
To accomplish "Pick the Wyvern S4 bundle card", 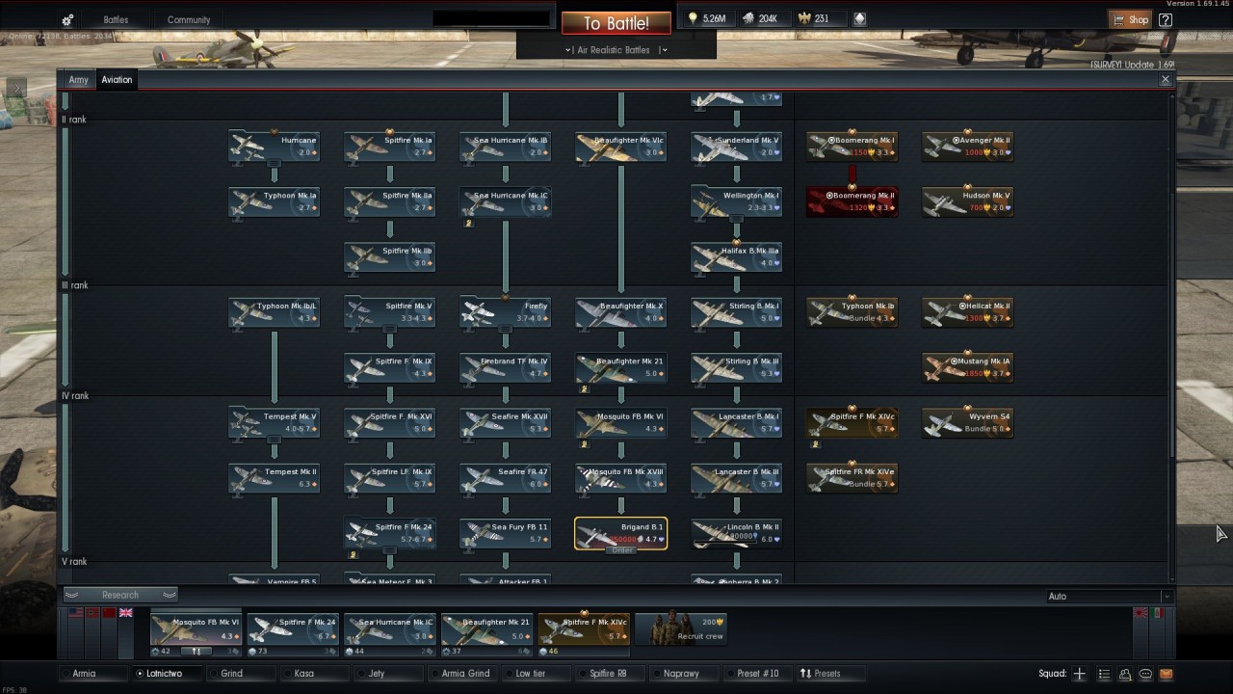I will point(967,423).
